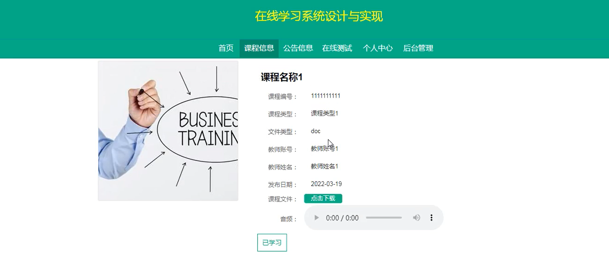609x259 pixels.
Task: Click the Business Training course image
Action: [x=168, y=131]
